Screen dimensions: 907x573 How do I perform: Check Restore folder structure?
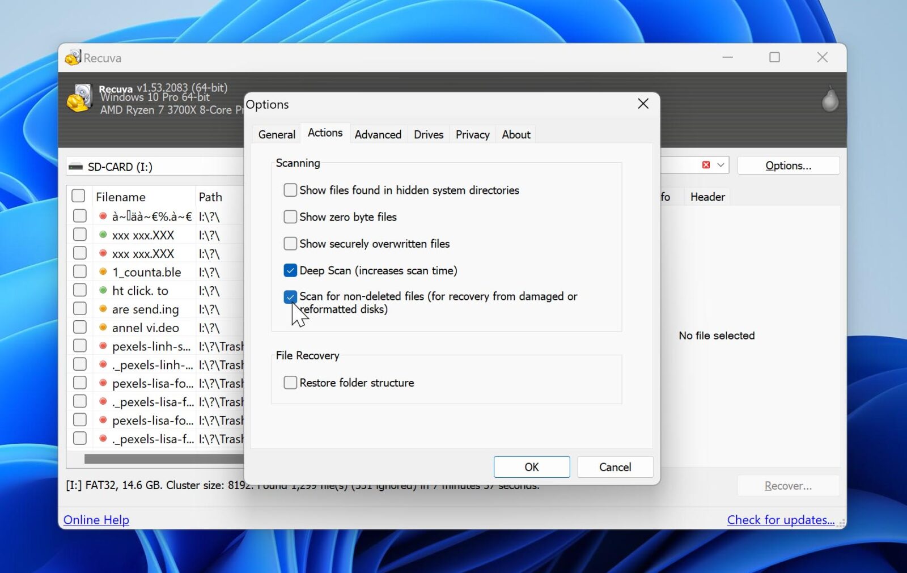[x=290, y=383]
